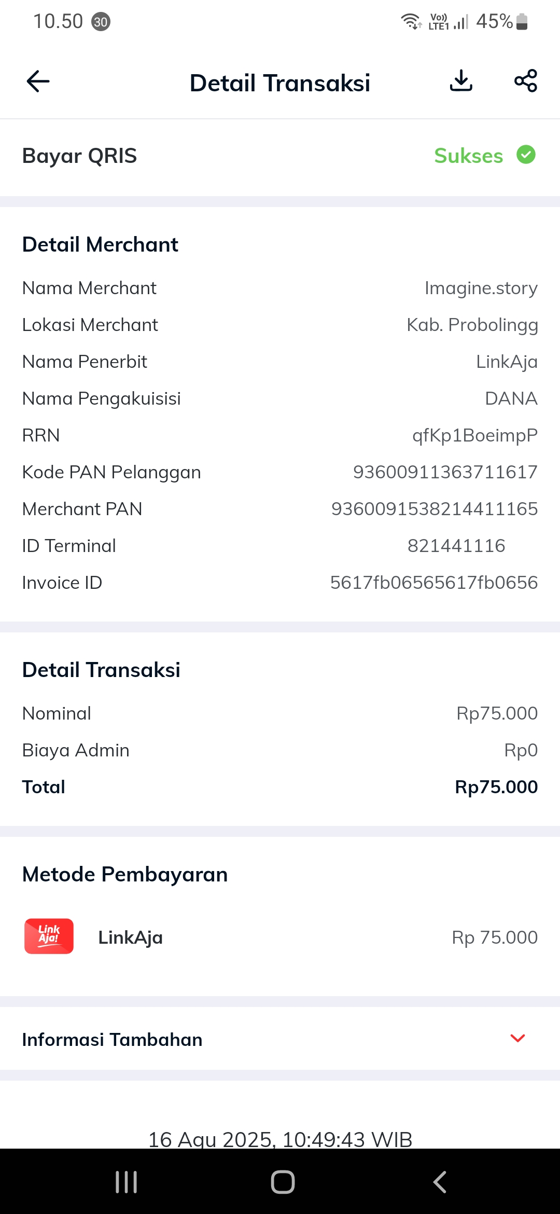Image resolution: width=560 pixels, height=1214 pixels.
Task: Tap the transaction timestamp text
Action: pyautogui.click(x=280, y=1139)
